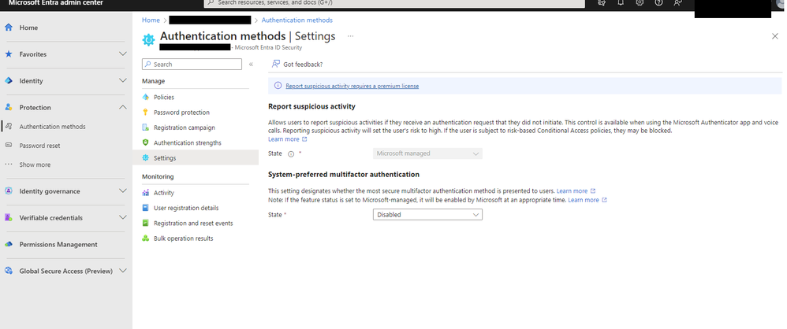Show more items in Protection sidebar
Screen dimensions: 787x329
click(35, 164)
